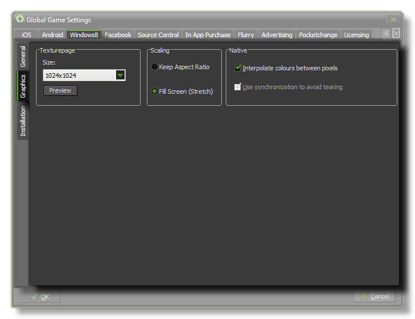415x319 pixels.
Task: Open the Android settings tab
Action: tap(53, 35)
